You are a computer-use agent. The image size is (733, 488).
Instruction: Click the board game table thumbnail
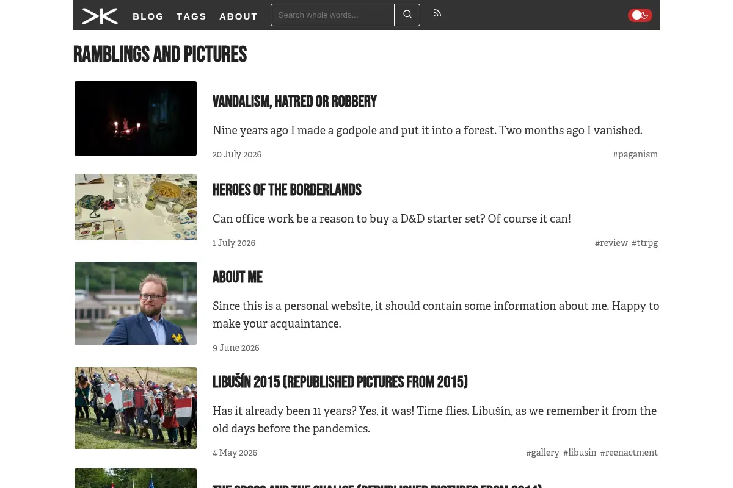pyautogui.click(x=136, y=207)
